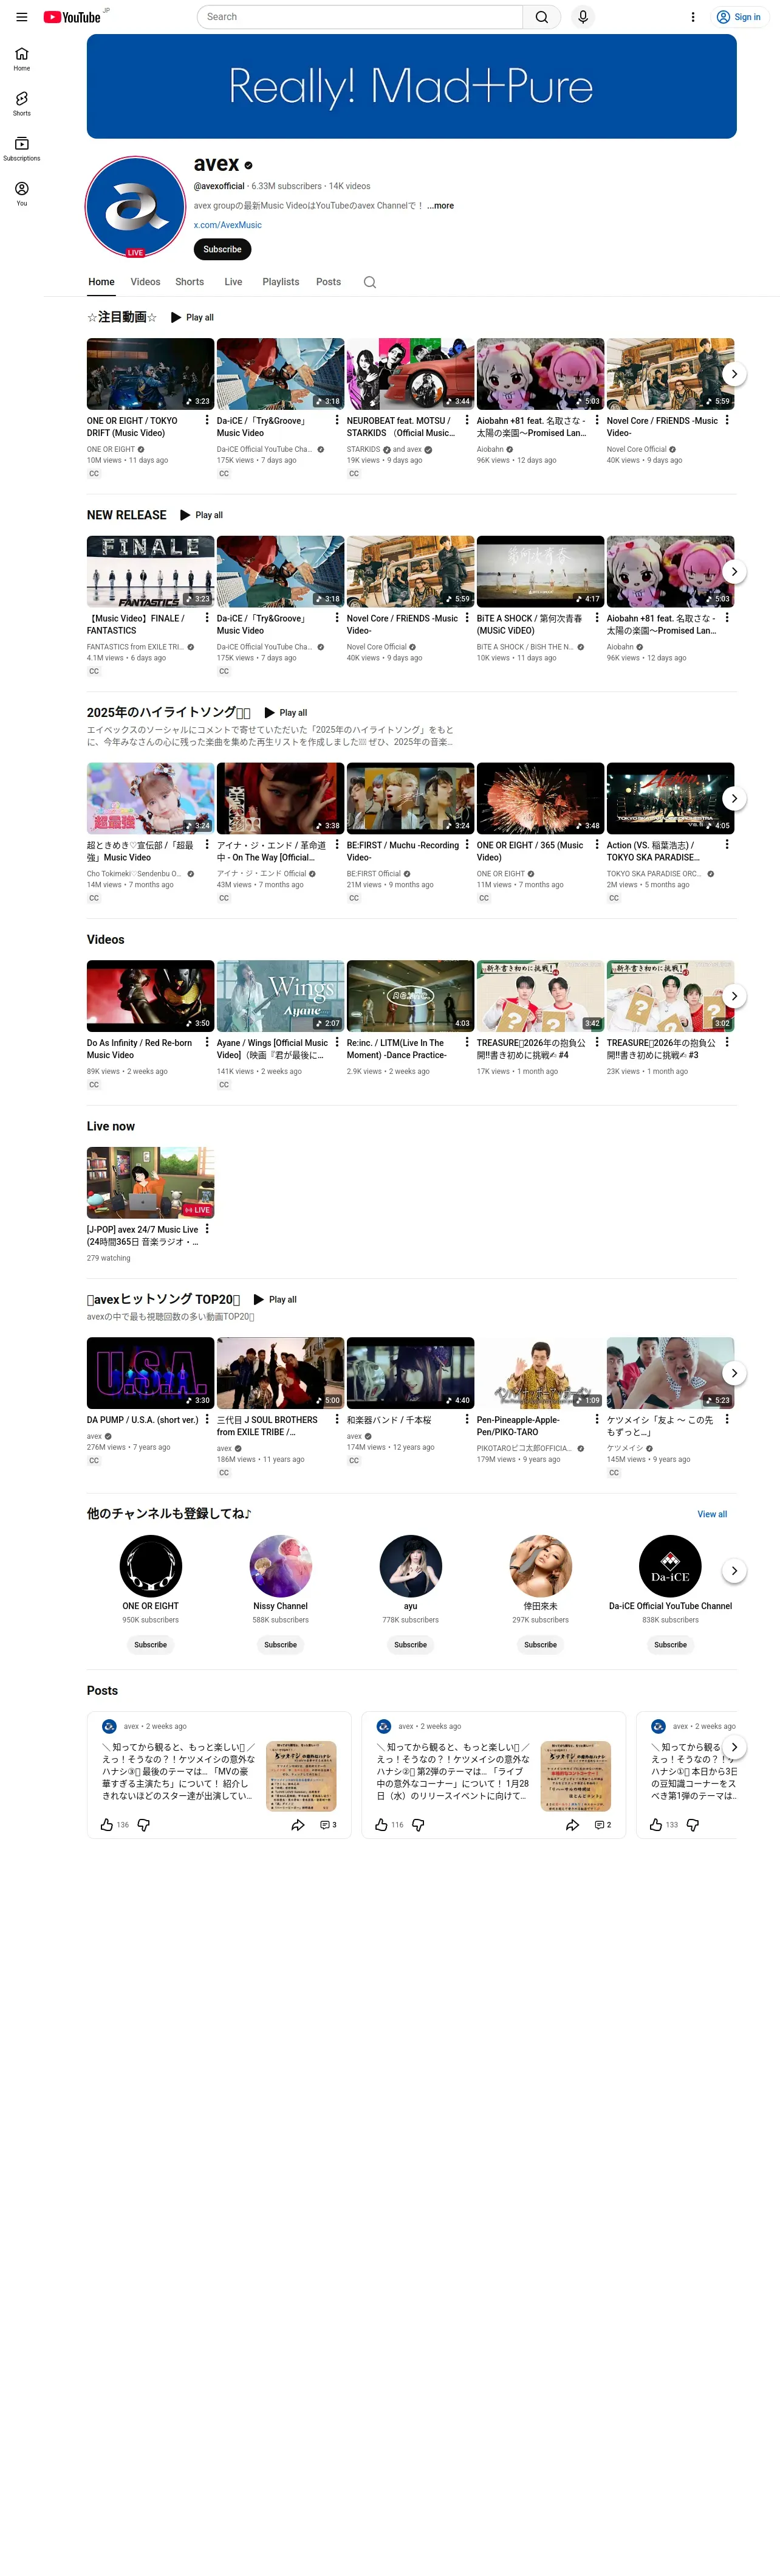780x2576 pixels.
Task: Open Subscriptions in sidebar
Action: 22,149
